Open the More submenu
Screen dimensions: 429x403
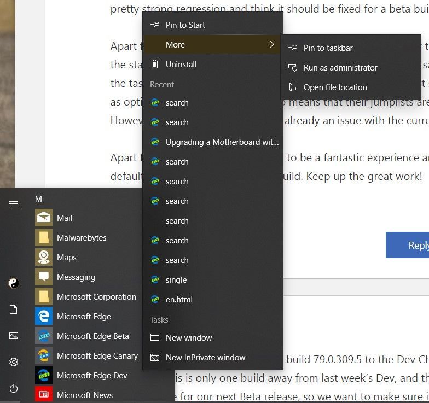click(x=212, y=45)
